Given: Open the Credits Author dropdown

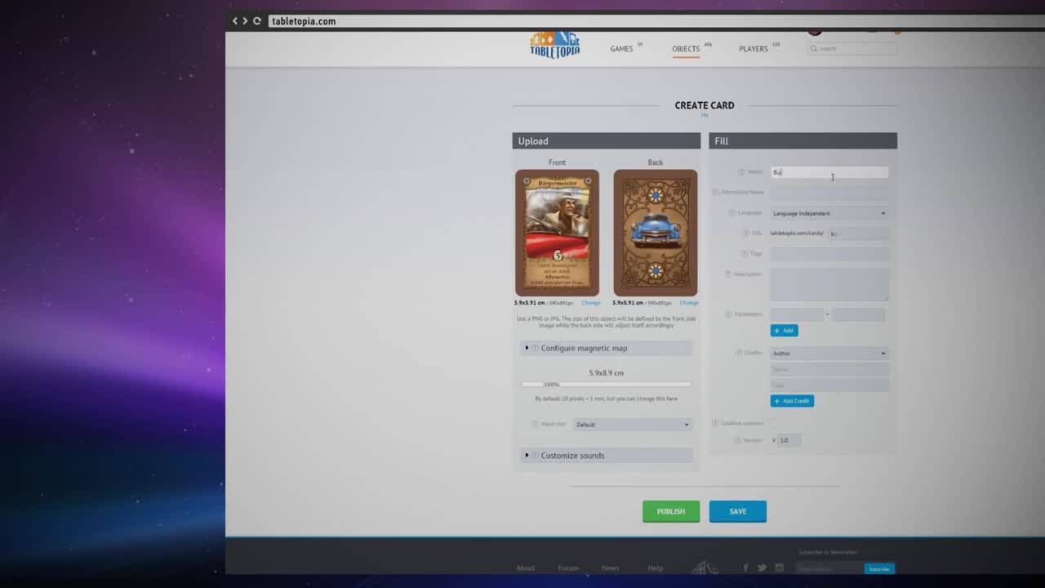Looking at the screenshot, I should 829,354.
